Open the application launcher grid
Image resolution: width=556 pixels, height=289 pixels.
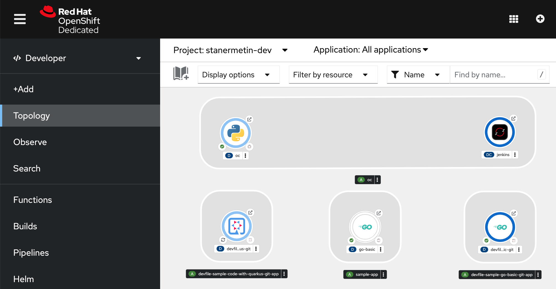(x=513, y=19)
